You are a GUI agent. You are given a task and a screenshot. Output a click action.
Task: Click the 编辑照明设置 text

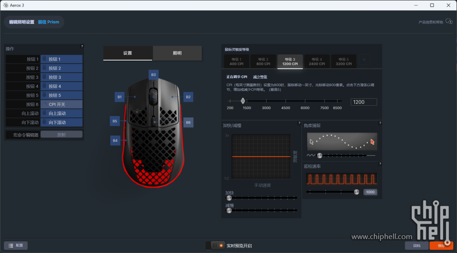[21, 22]
